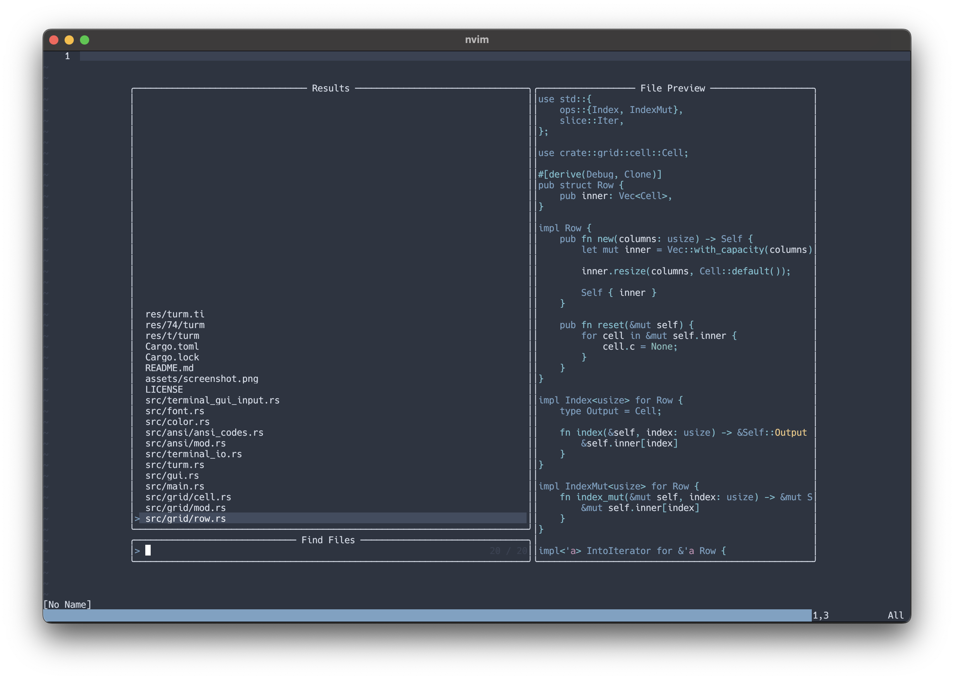
Task: Click 'slice::Iter,' preview line
Action: tap(591, 121)
